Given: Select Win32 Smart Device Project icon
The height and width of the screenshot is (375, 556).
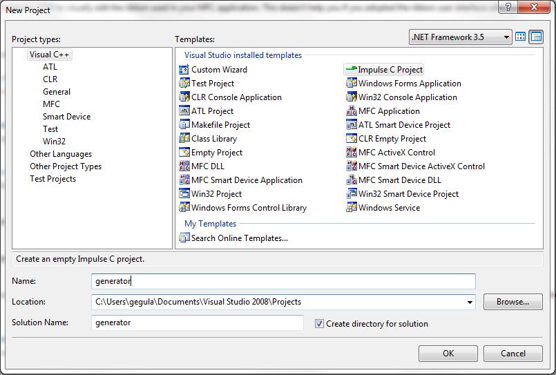Looking at the screenshot, I should pos(351,194).
